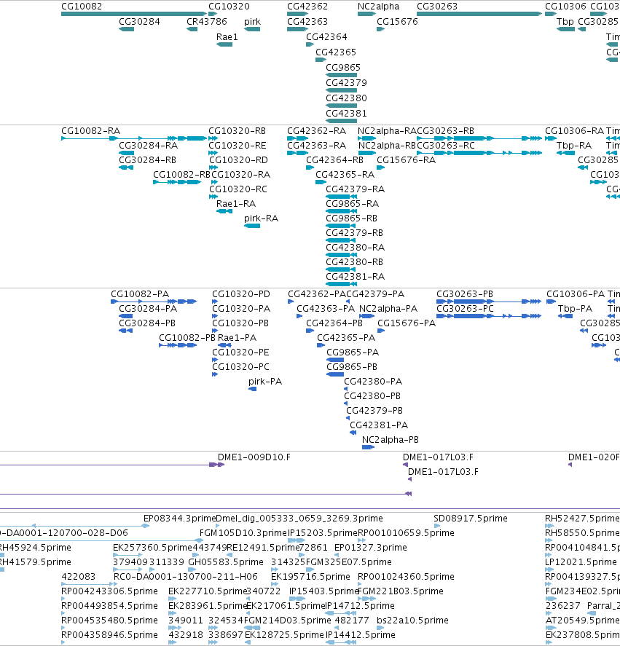Viewport: 620px width, 646px height.
Task: Click the CG10082 gene label
Action: [x=82, y=7]
